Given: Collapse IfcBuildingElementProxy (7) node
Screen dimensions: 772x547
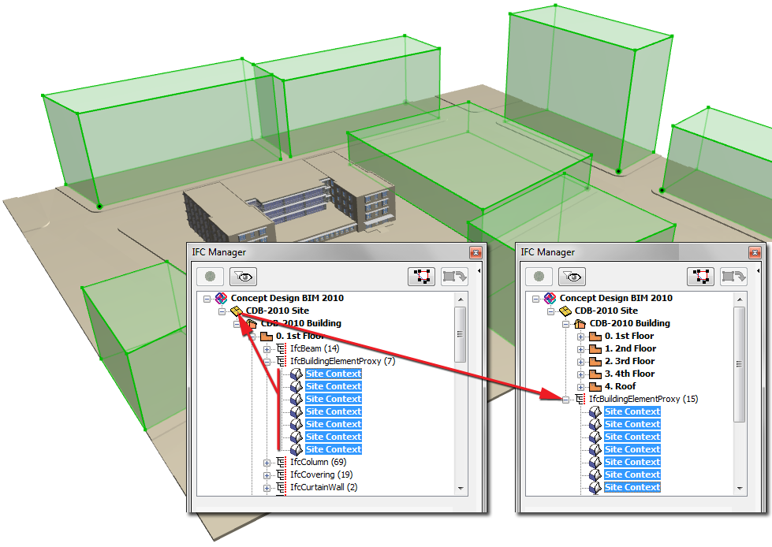Looking at the screenshot, I should (x=267, y=362).
